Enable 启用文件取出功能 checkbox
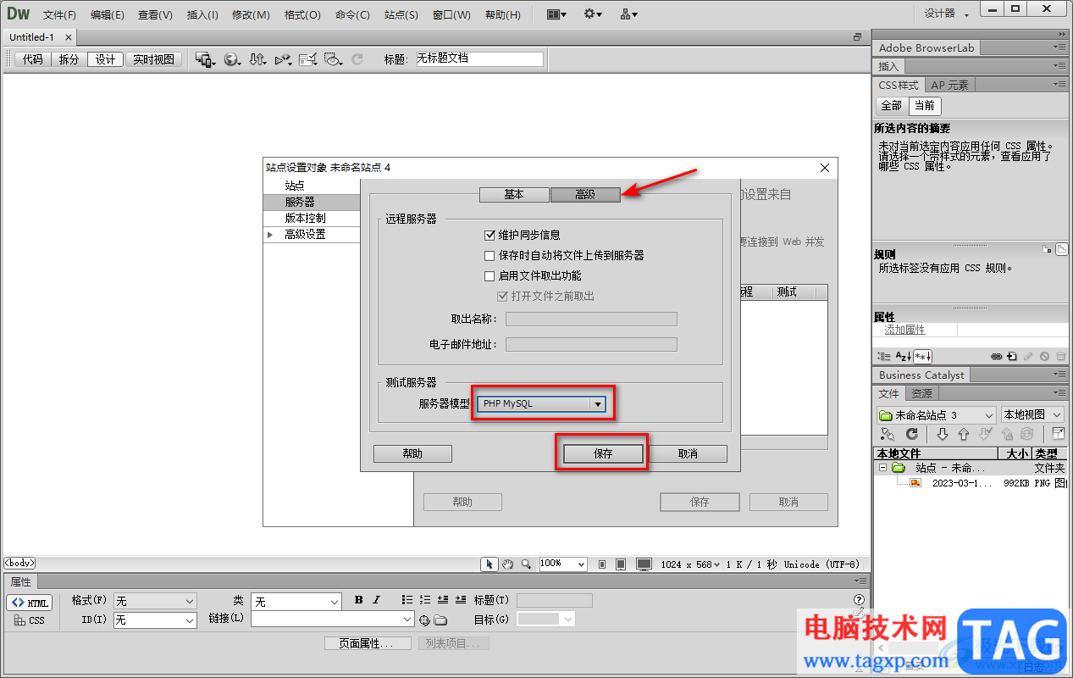1073x678 pixels. point(489,275)
